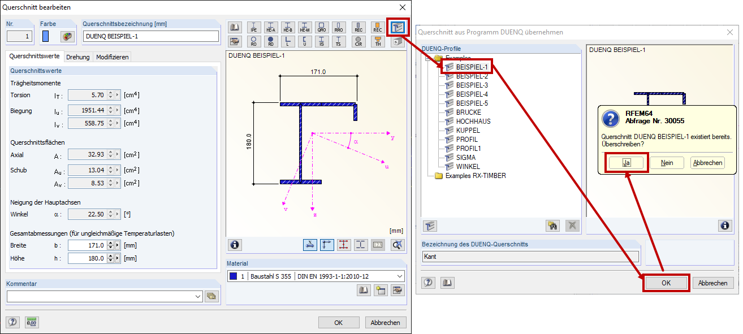
Task: Adjust the Breite b spinner arrows
Action: coord(110,245)
